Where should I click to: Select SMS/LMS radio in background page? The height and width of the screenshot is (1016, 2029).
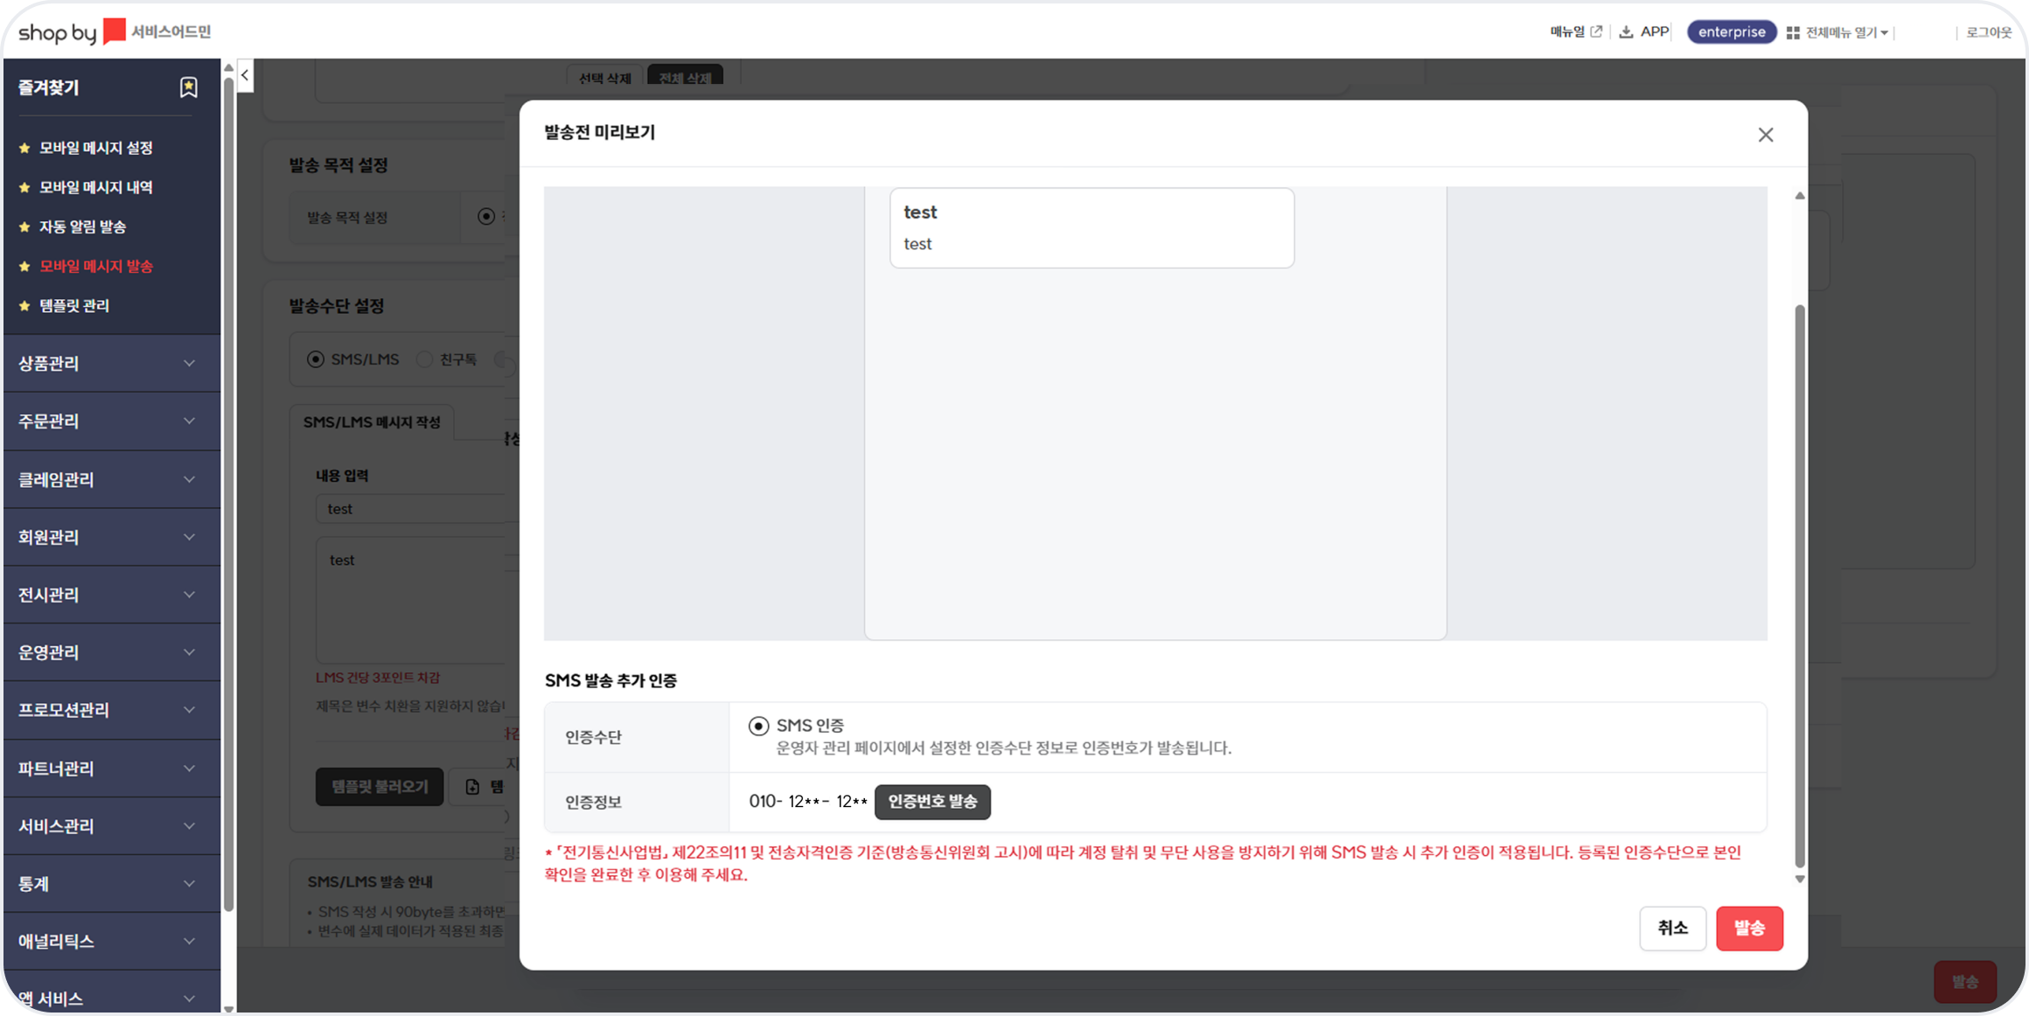click(x=316, y=359)
